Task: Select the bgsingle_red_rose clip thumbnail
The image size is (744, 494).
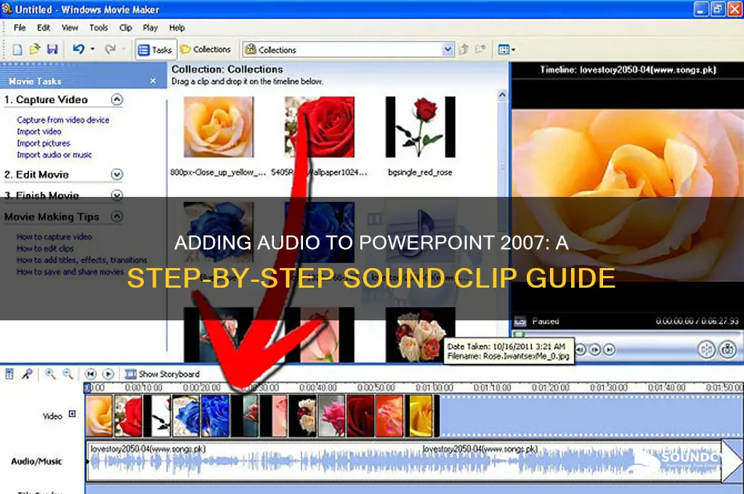Action: [x=421, y=126]
